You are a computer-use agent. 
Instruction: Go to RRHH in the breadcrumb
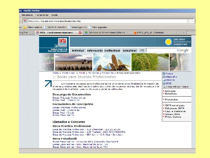[x=82, y=73]
